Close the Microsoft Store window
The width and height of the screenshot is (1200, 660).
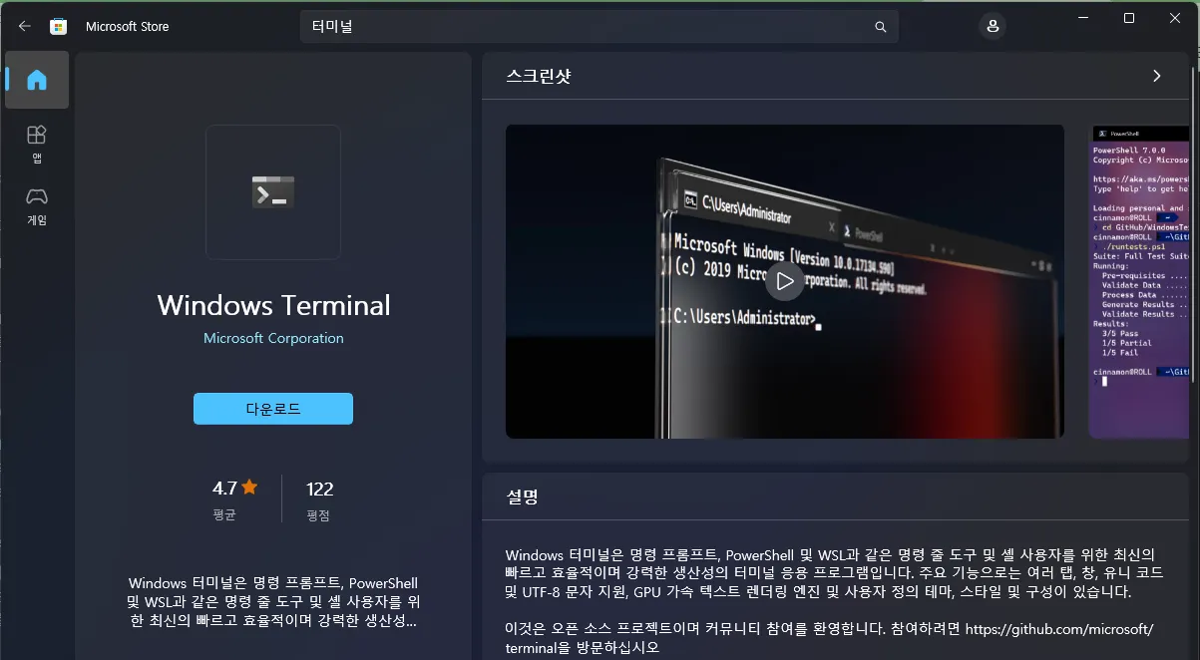coord(1175,18)
